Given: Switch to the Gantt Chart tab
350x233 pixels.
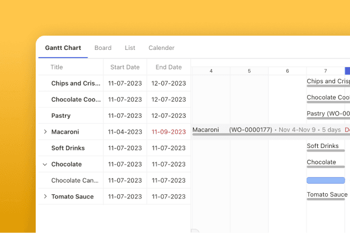Looking at the screenshot, I should click(63, 48).
